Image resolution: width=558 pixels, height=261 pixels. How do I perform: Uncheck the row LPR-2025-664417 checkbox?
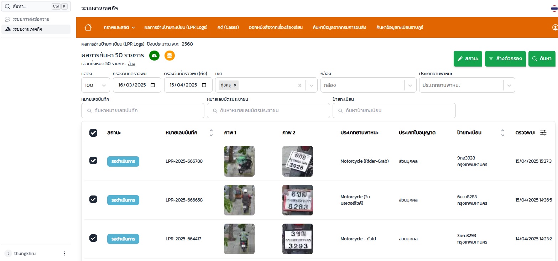pyautogui.click(x=93, y=238)
